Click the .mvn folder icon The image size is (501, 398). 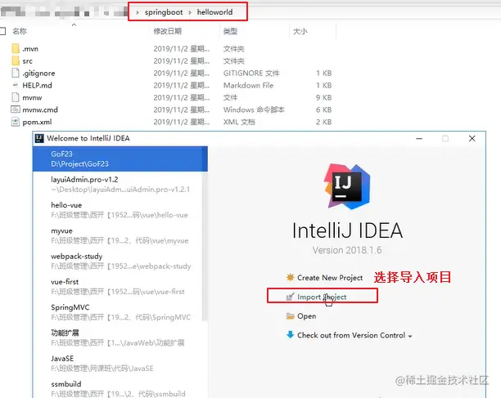tap(16, 48)
